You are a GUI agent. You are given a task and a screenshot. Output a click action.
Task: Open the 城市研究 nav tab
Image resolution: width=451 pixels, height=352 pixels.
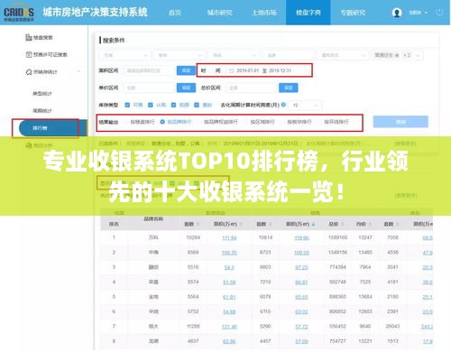click(x=219, y=13)
